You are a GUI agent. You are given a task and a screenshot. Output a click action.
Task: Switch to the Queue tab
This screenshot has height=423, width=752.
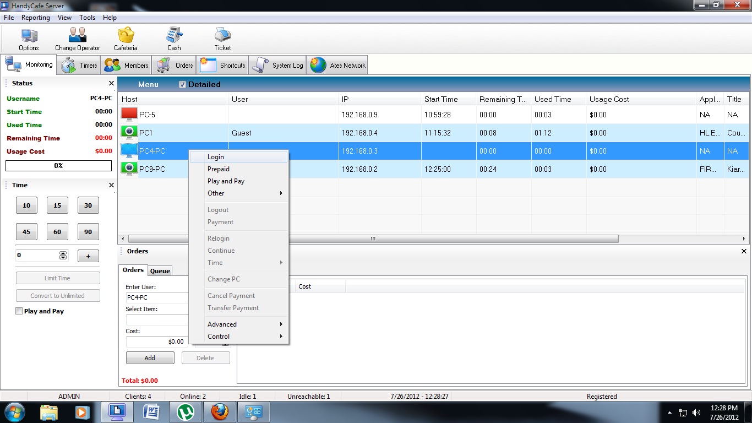tap(160, 271)
